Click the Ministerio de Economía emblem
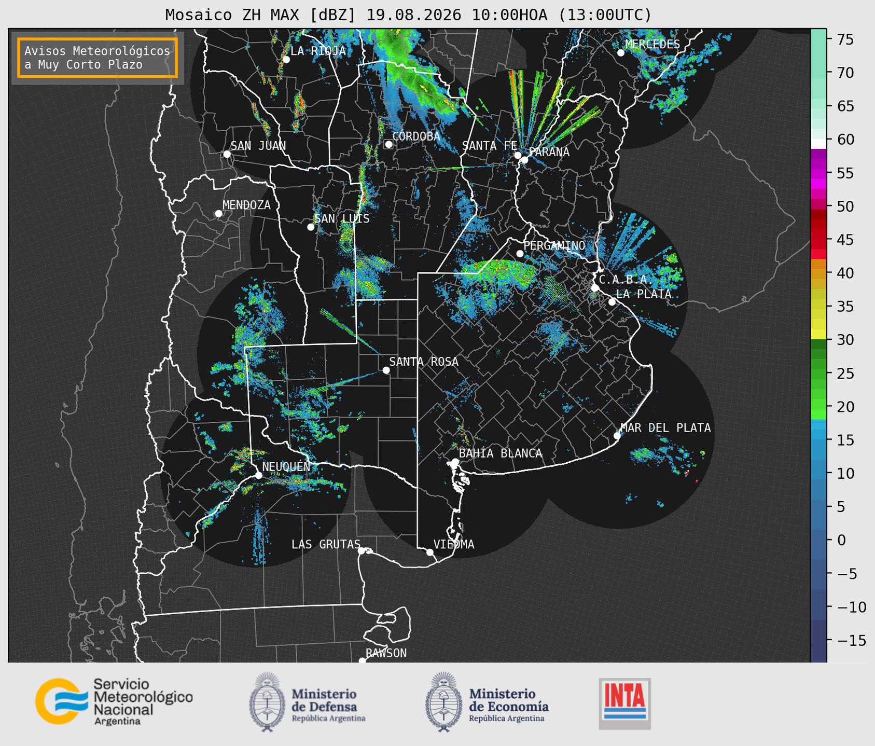The width and height of the screenshot is (875, 746). pyautogui.click(x=443, y=702)
